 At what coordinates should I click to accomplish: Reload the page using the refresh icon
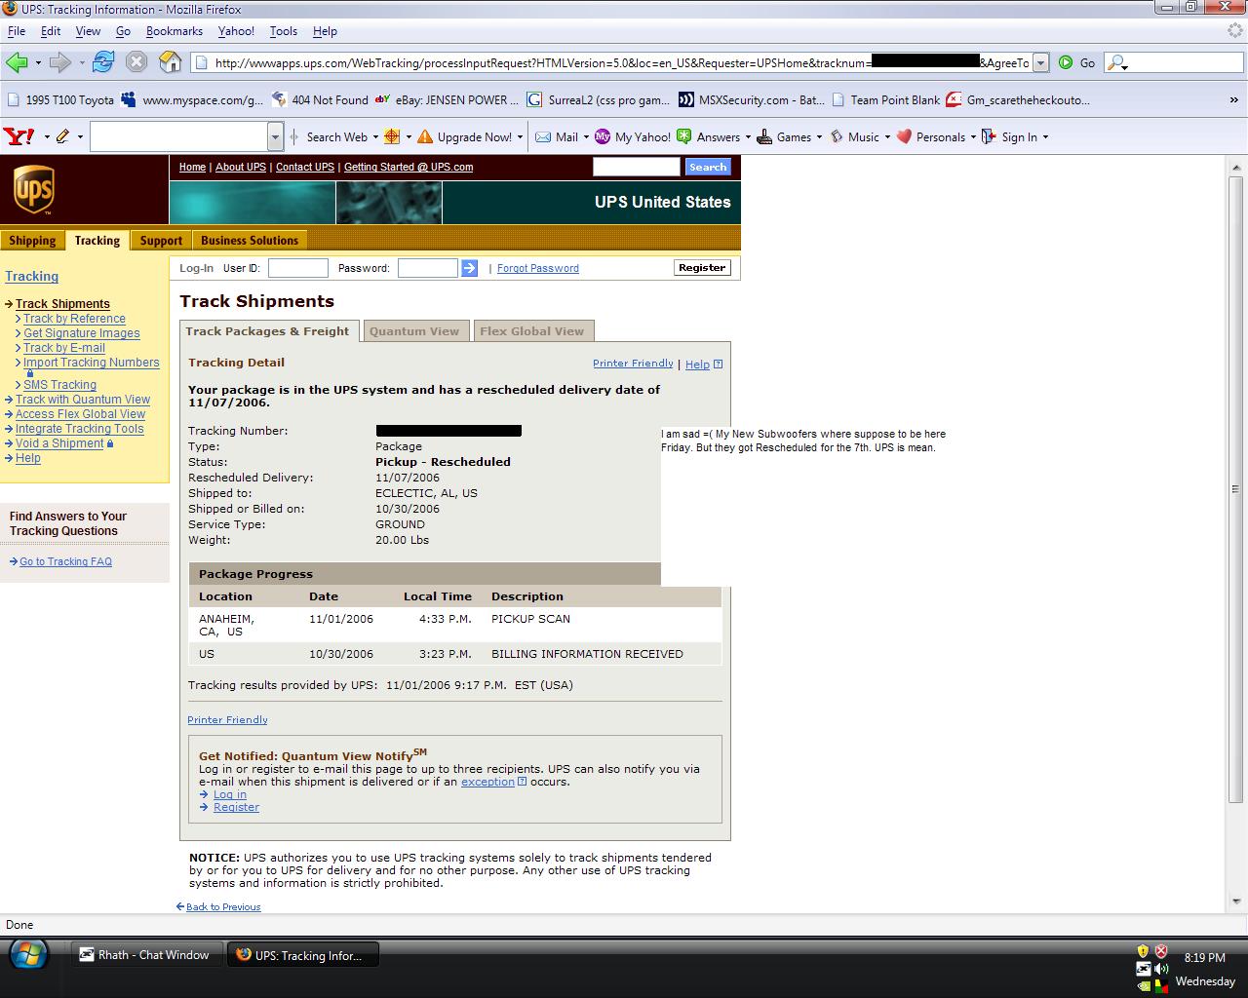coord(103,62)
